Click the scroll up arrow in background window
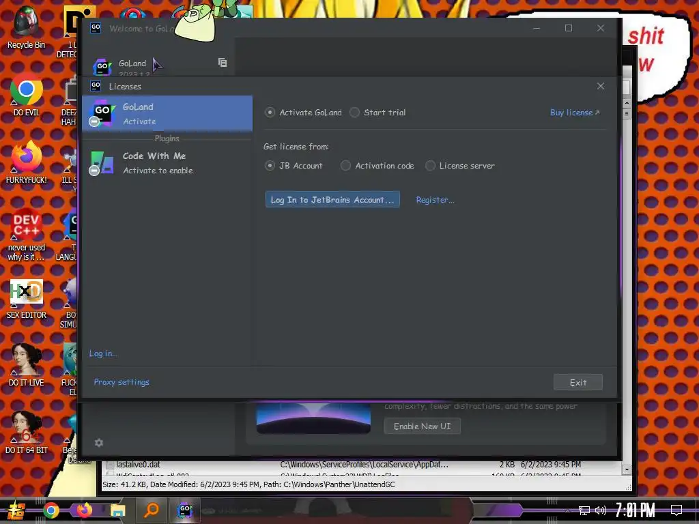Viewport: 699px width, 524px height. point(627,103)
